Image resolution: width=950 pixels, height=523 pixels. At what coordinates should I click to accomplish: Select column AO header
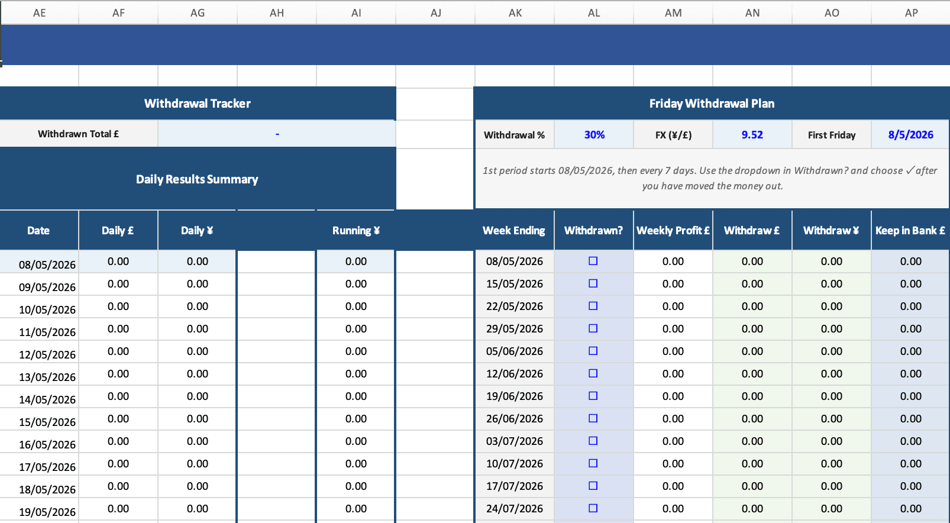point(832,12)
